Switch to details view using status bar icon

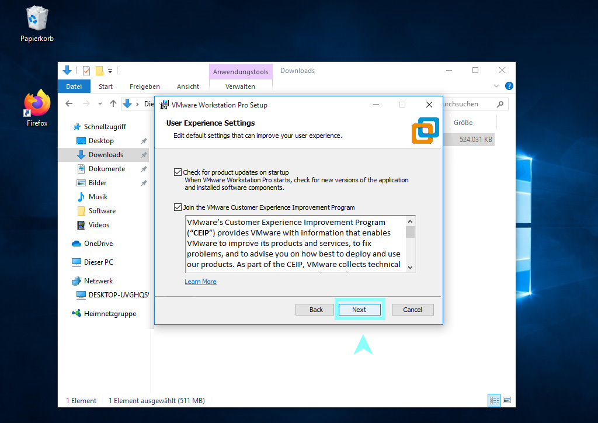tap(494, 400)
